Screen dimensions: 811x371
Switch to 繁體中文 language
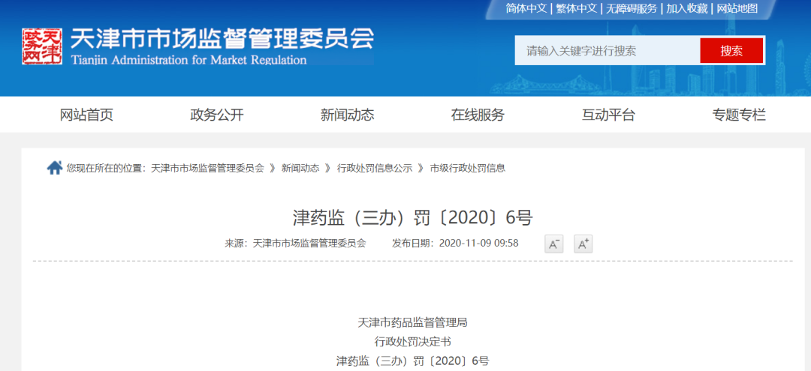click(577, 8)
